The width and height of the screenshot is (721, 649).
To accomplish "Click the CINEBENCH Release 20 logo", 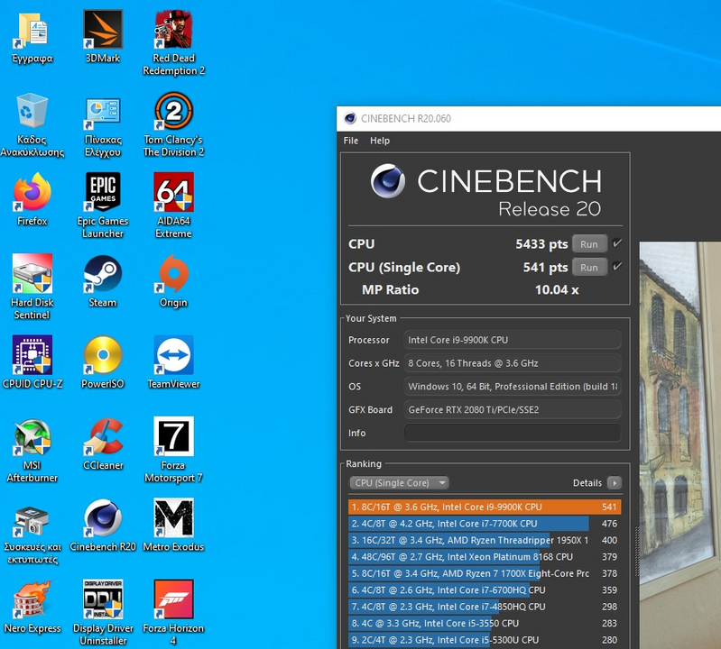I will (485, 190).
